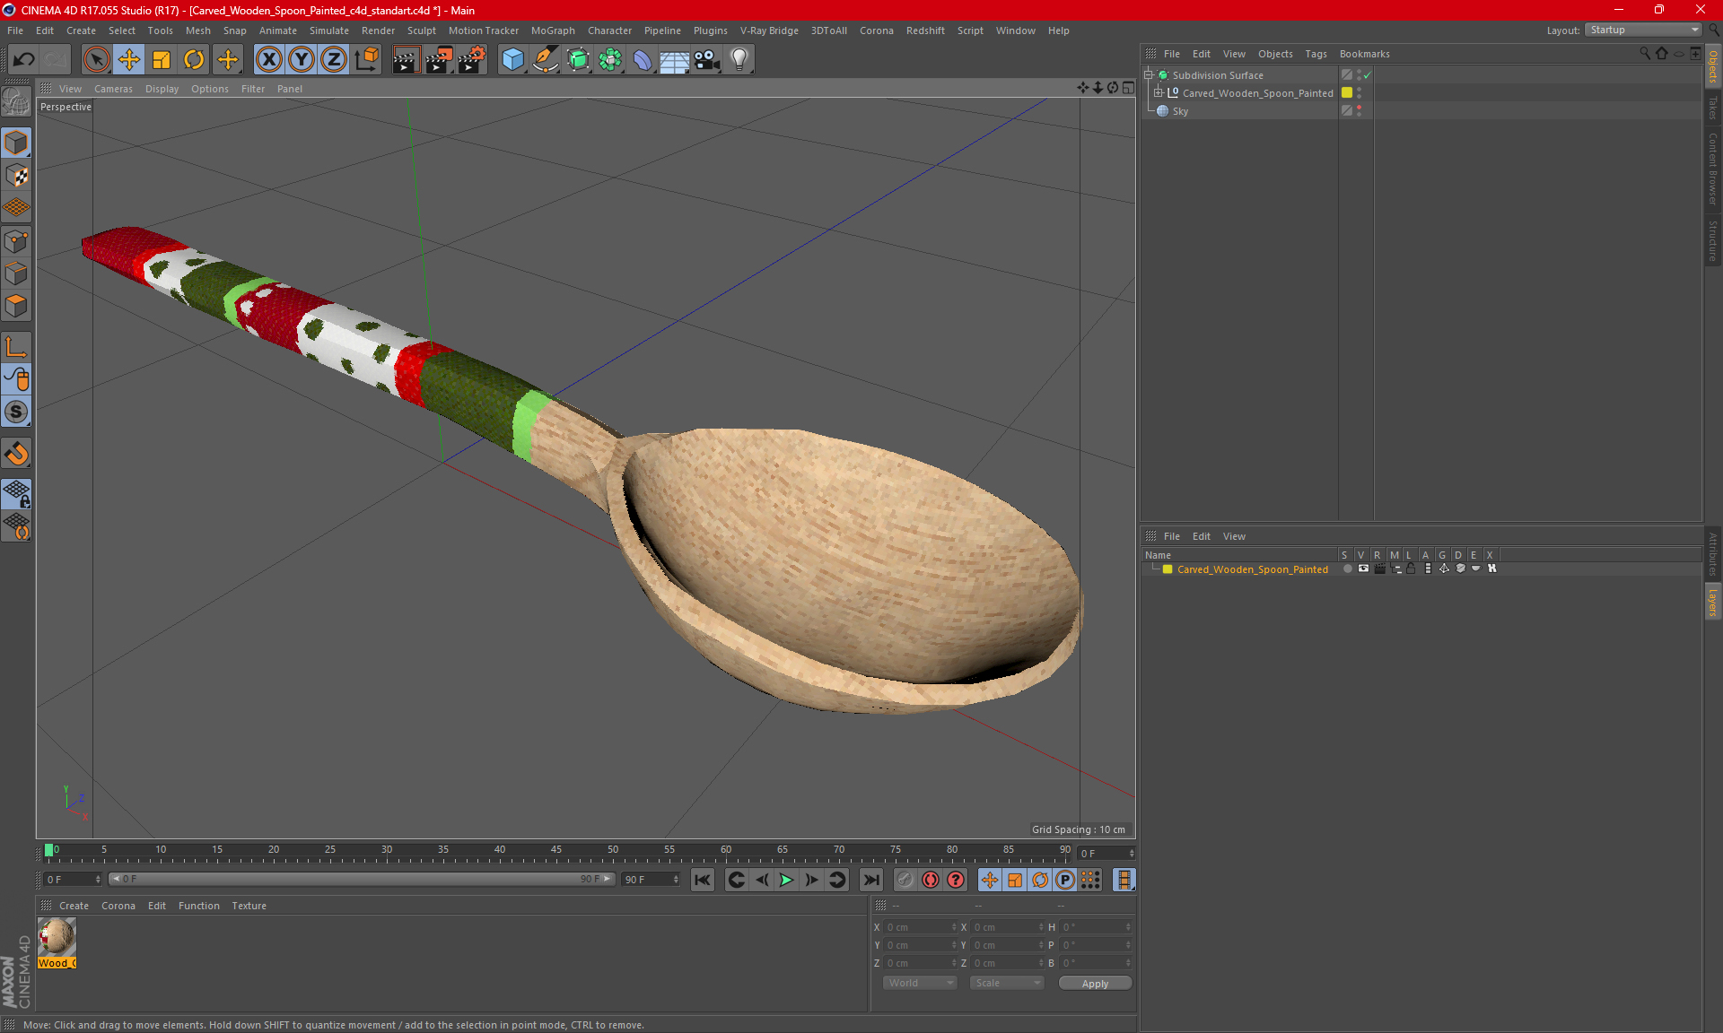The image size is (1723, 1033).
Task: Select the Move tool in toolbar
Action: pyautogui.click(x=129, y=60)
